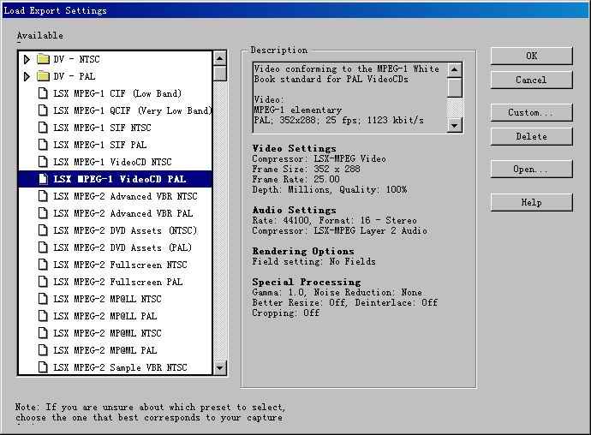Image resolution: width=591 pixels, height=435 pixels.
Task: Expand the DV - PAL folder triangle
Action: pyautogui.click(x=27, y=76)
